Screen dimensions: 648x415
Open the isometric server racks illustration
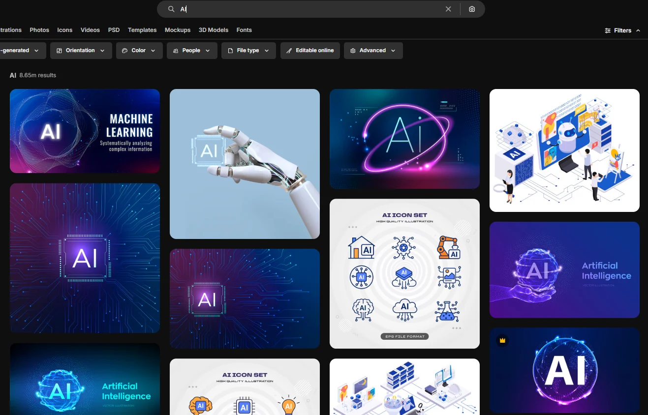pyautogui.click(x=404, y=386)
